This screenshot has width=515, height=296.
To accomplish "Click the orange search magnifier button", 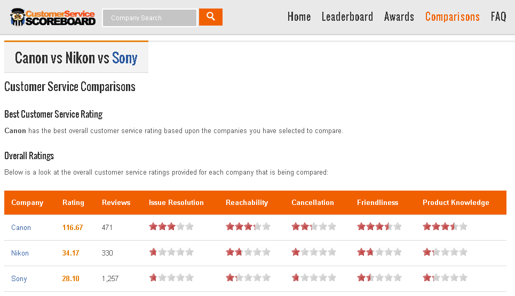I will point(210,17).
